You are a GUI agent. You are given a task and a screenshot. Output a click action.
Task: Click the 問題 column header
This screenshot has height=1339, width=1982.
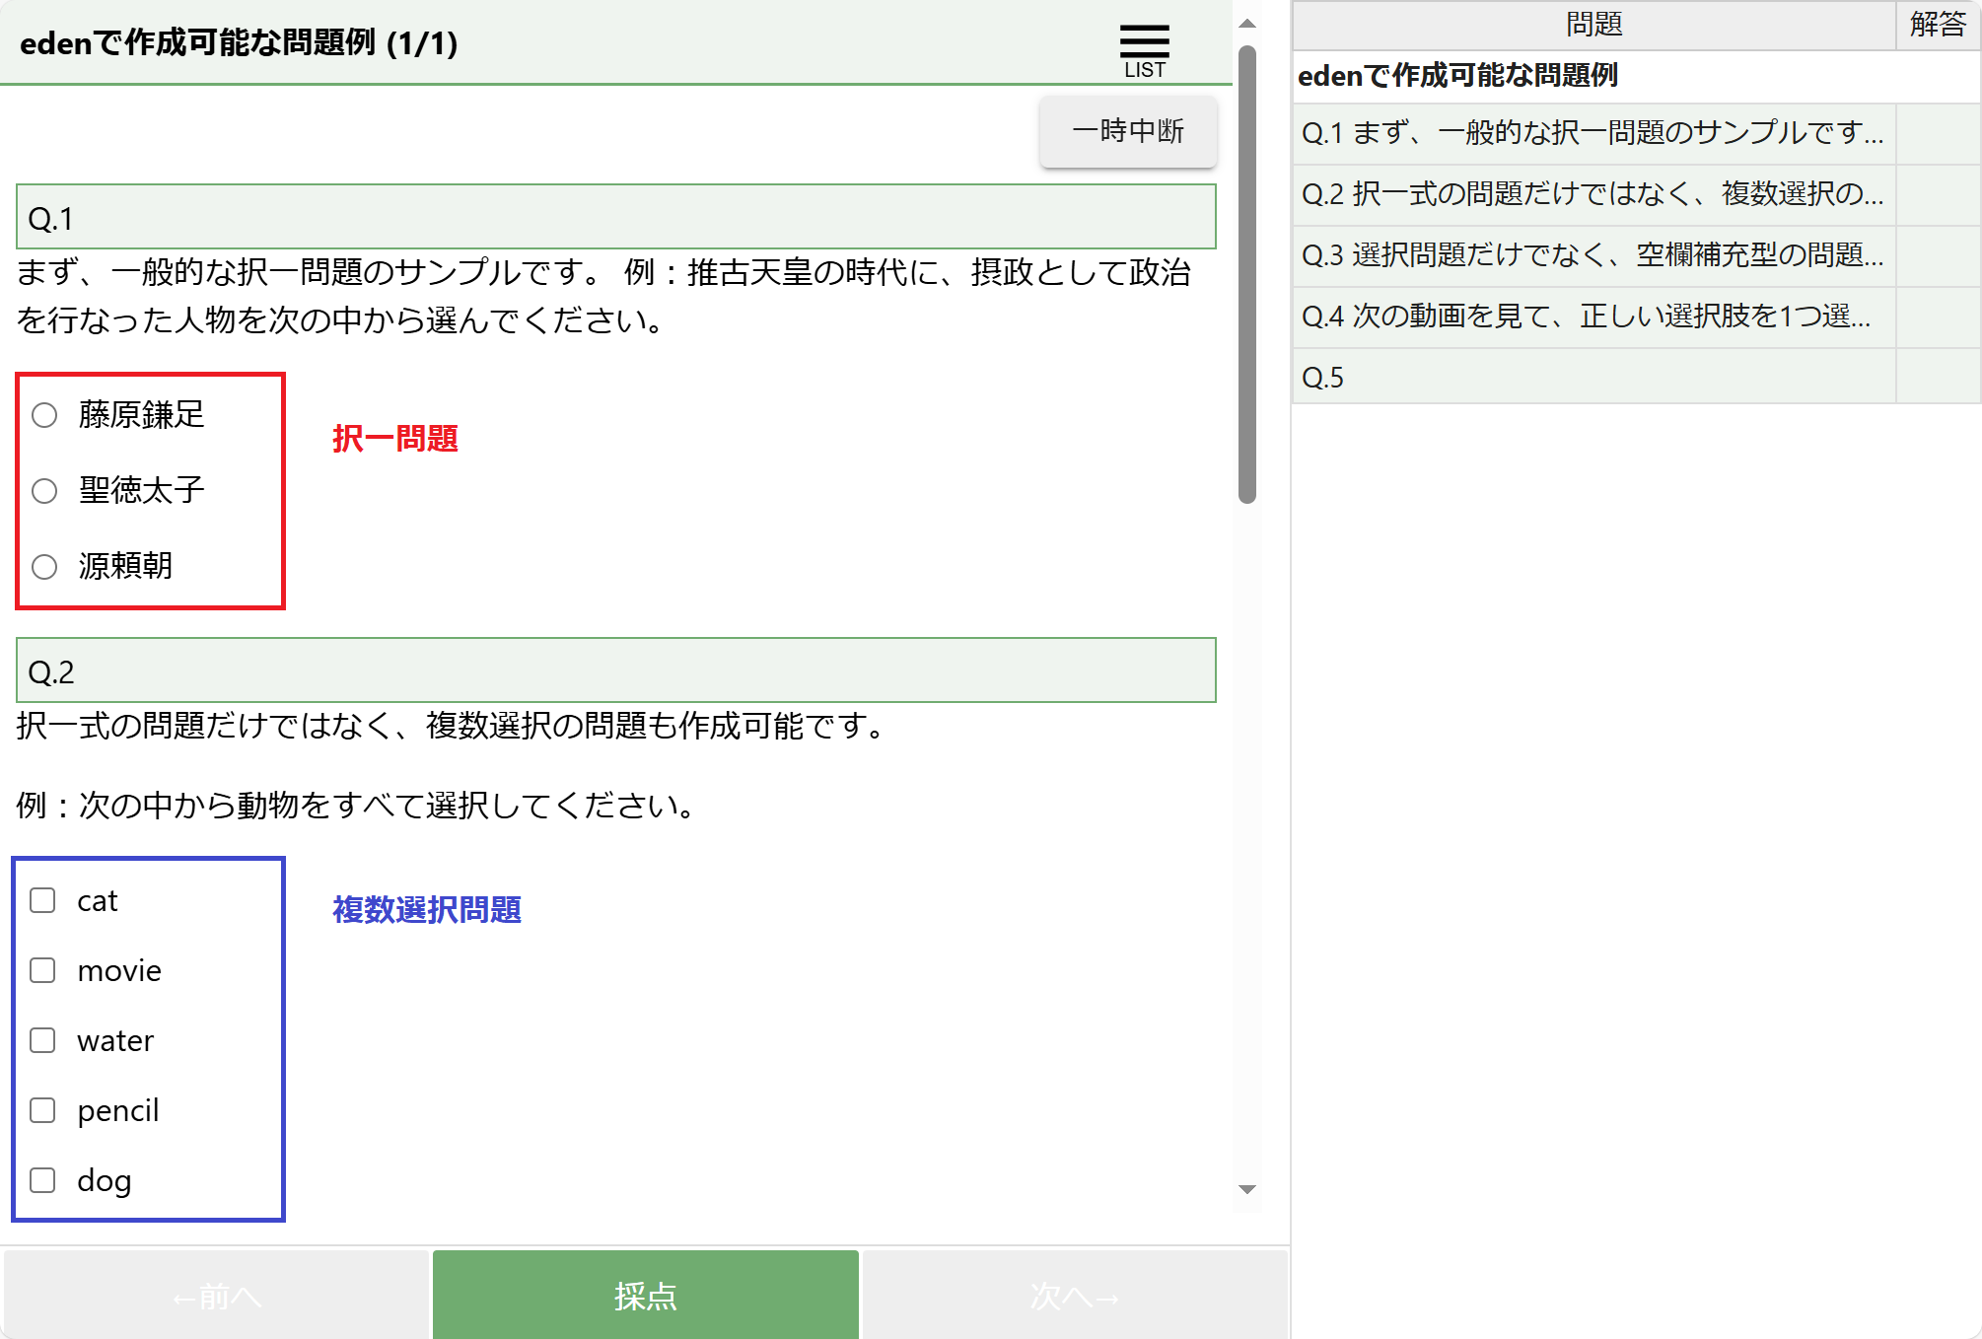tap(1593, 25)
